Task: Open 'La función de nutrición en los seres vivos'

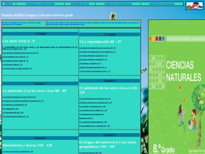Action: tap(19, 97)
